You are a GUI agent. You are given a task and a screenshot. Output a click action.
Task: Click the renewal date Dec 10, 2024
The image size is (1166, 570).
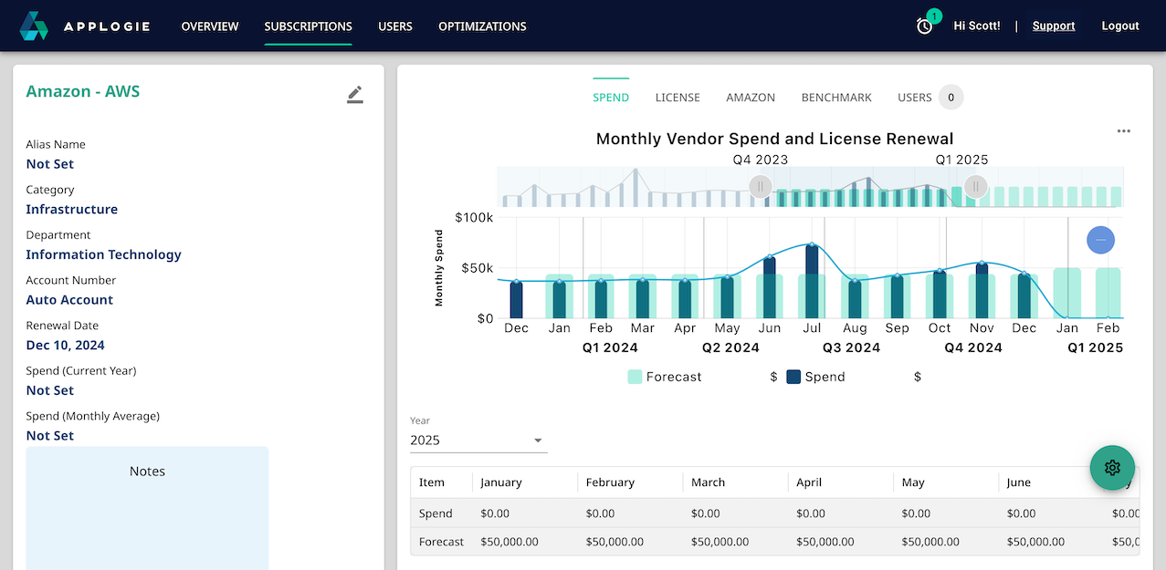point(66,346)
